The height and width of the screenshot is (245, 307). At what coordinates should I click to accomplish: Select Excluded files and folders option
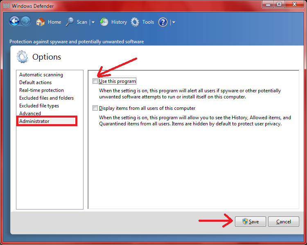click(x=46, y=98)
